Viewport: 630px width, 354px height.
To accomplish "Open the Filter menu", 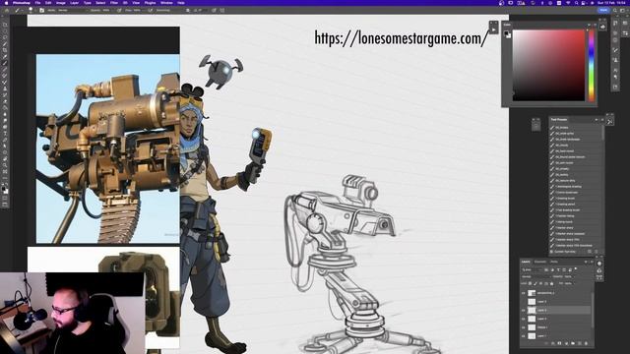I will (114, 3).
